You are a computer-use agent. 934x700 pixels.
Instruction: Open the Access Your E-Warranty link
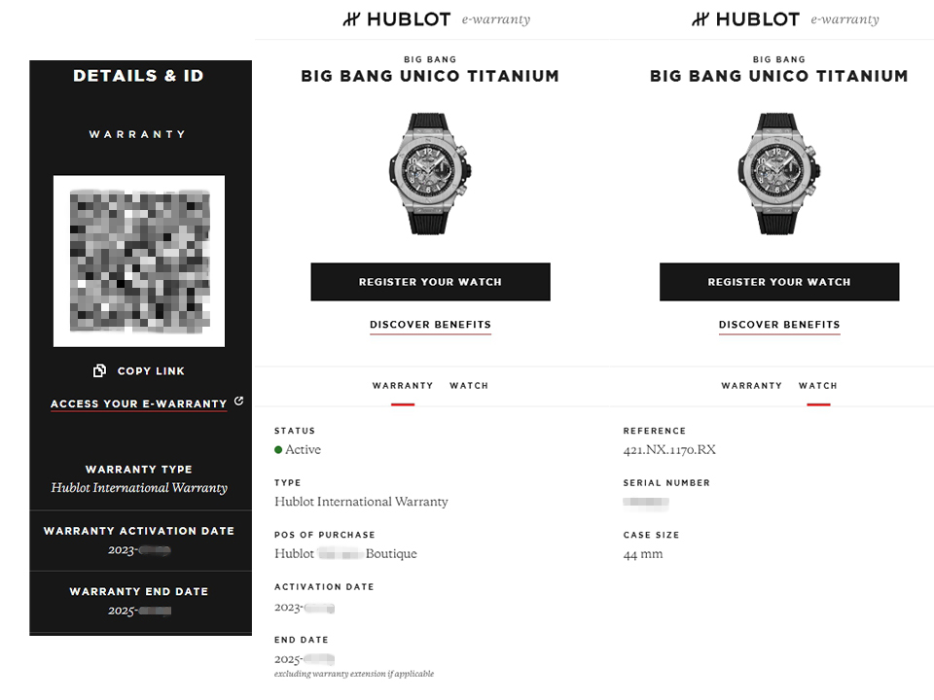138,403
